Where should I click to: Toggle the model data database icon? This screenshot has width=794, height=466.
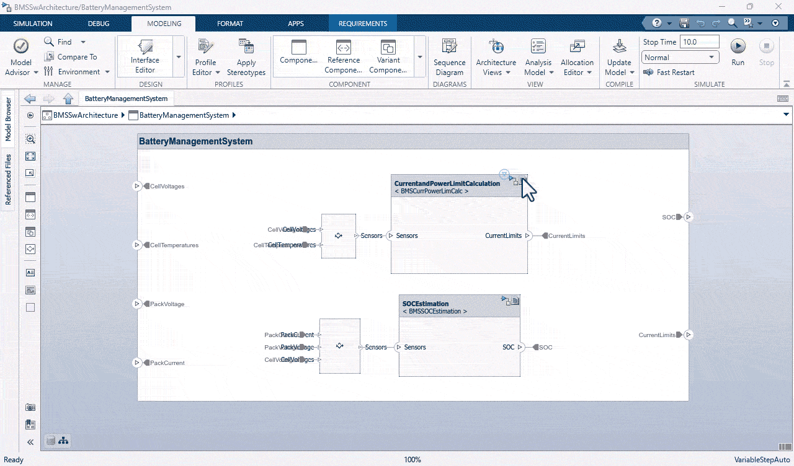[x=51, y=441]
